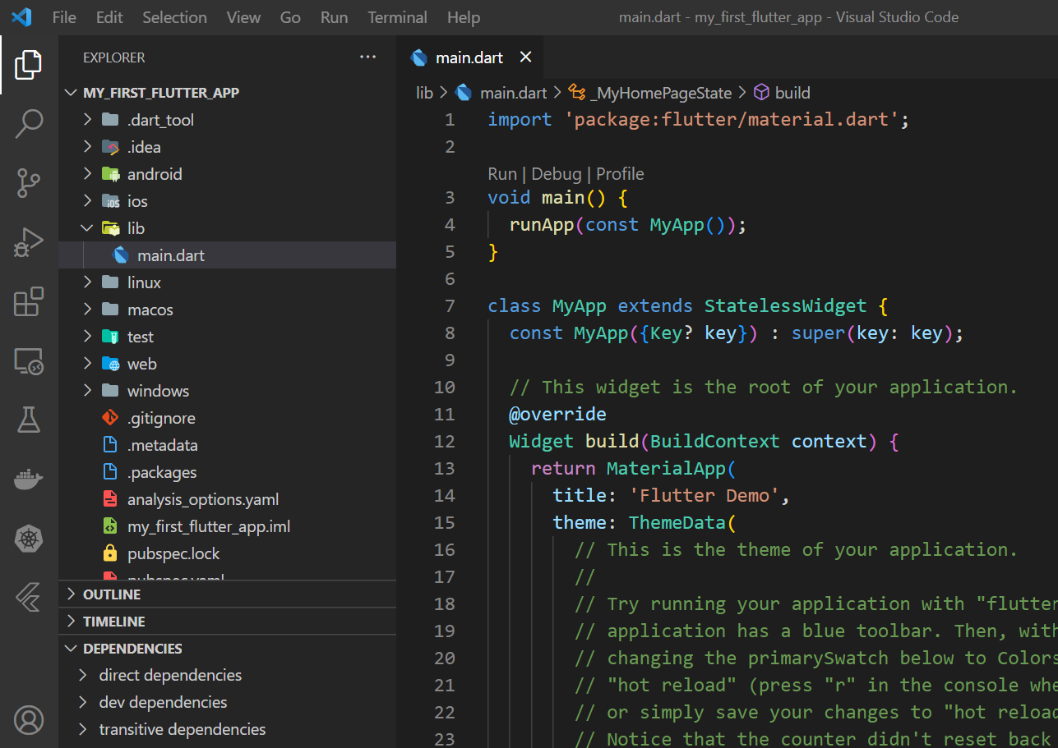The image size is (1058, 748).
Task: Open the Flutter sidebar view
Action: click(29, 598)
